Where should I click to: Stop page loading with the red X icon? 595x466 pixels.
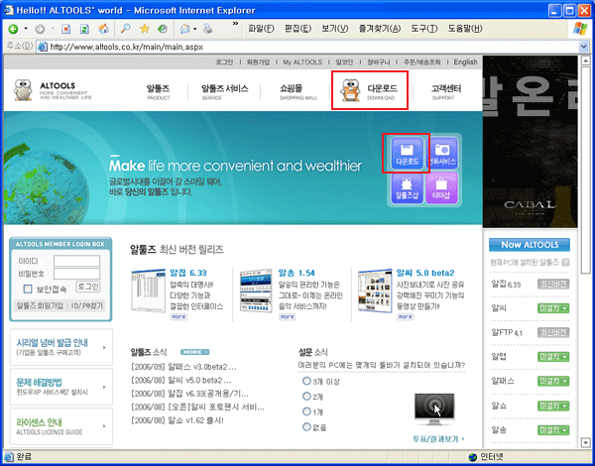pyautogui.click(x=66, y=29)
